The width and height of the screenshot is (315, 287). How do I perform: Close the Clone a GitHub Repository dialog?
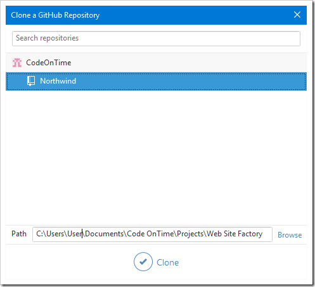297,15
